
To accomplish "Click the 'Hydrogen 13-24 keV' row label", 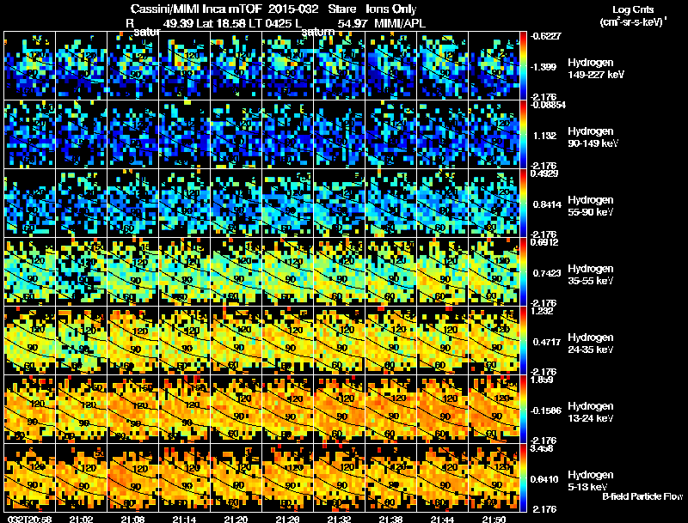I will [x=591, y=412].
